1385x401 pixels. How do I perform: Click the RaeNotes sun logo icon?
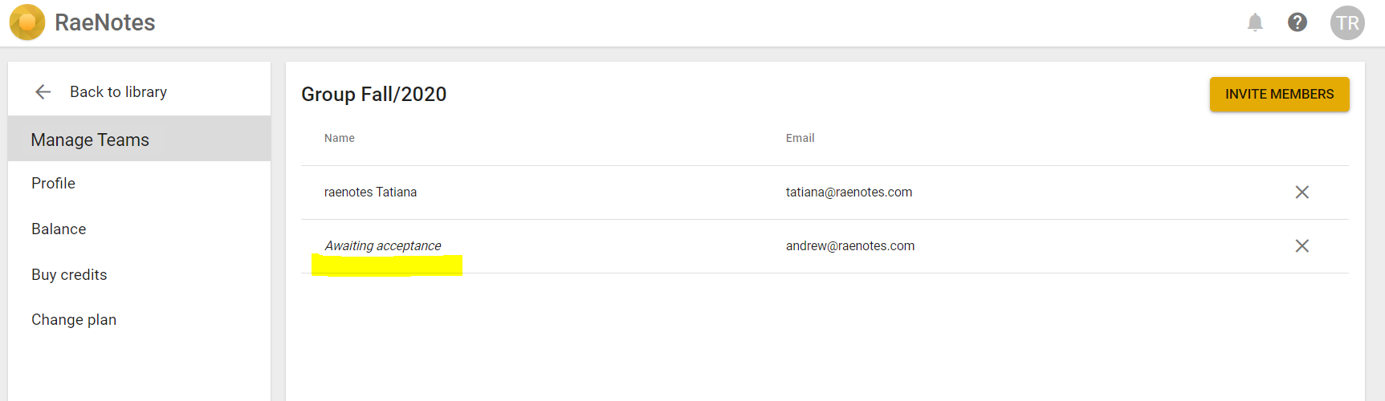click(x=27, y=22)
